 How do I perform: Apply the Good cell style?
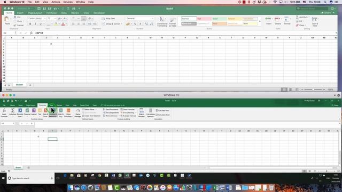click(219, 19)
